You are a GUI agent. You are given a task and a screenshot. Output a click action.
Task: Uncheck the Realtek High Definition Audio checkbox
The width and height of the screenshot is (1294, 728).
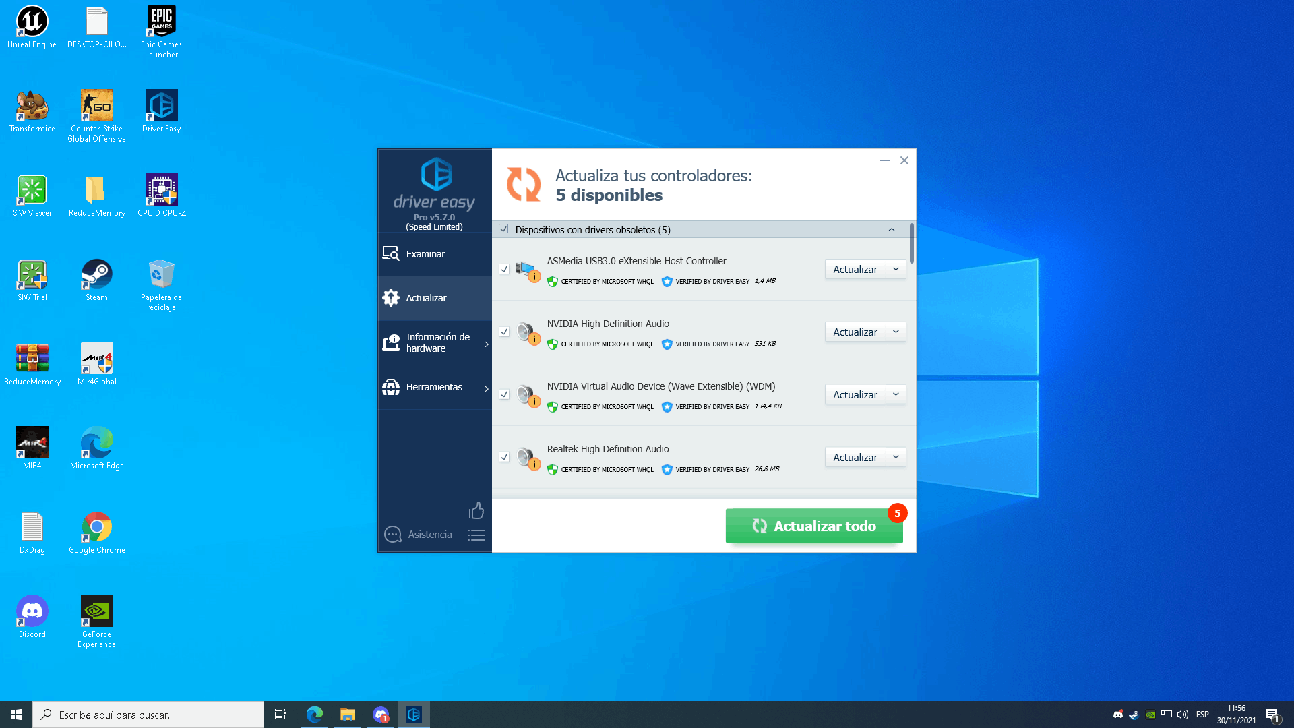tap(504, 457)
